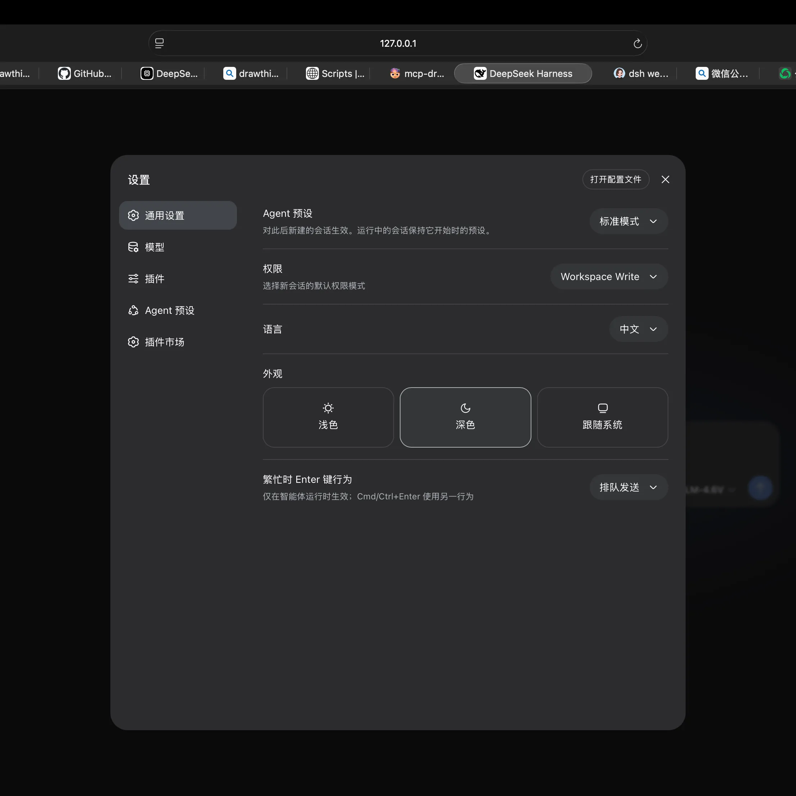Viewport: 796px width, 796px height.
Task: Click the reload icon in address bar
Action: click(x=637, y=43)
